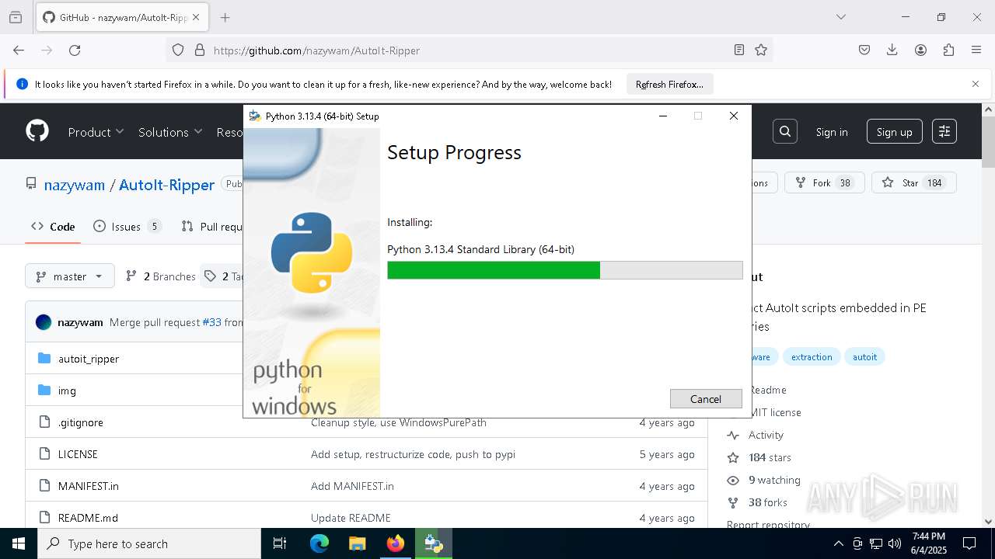Dismiss the Firefox notification bar
Image resolution: width=995 pixels, height=559 pixels.
pos(976,84)
